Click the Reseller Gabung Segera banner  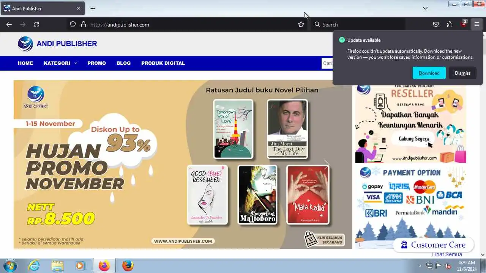(411, 124)
